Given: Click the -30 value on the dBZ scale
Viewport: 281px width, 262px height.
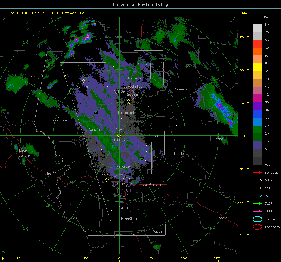Looking at the screenshot, I should [x=268, y=164].
